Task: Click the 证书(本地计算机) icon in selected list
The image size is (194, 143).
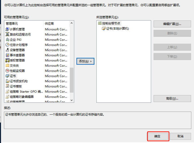Action: pyautogui.click(x=104, y=29)
